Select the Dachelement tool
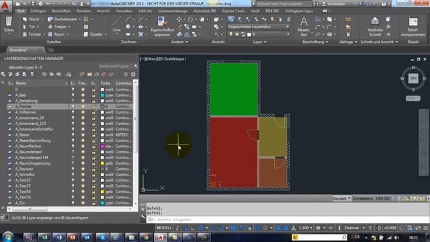The height and width of the screenshot is (242, 430). click(64, 19)
